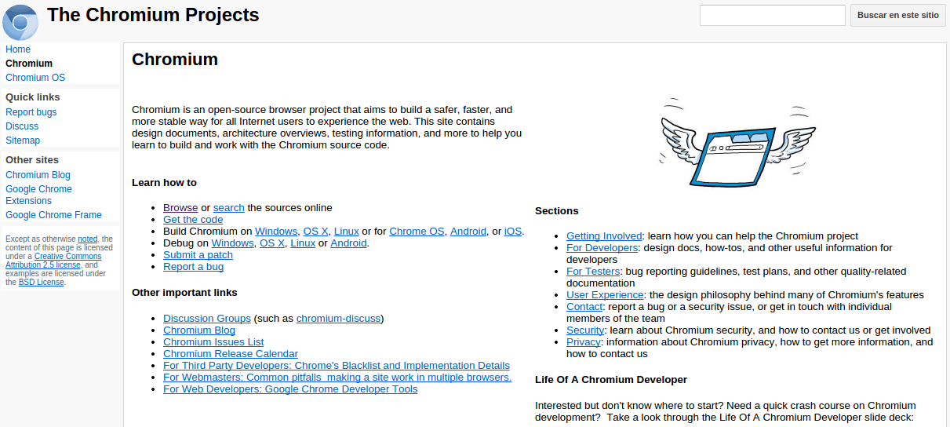Click the 'noted' link in license text
The height and width of the screenshot is (427, 950).
[88, 239]
